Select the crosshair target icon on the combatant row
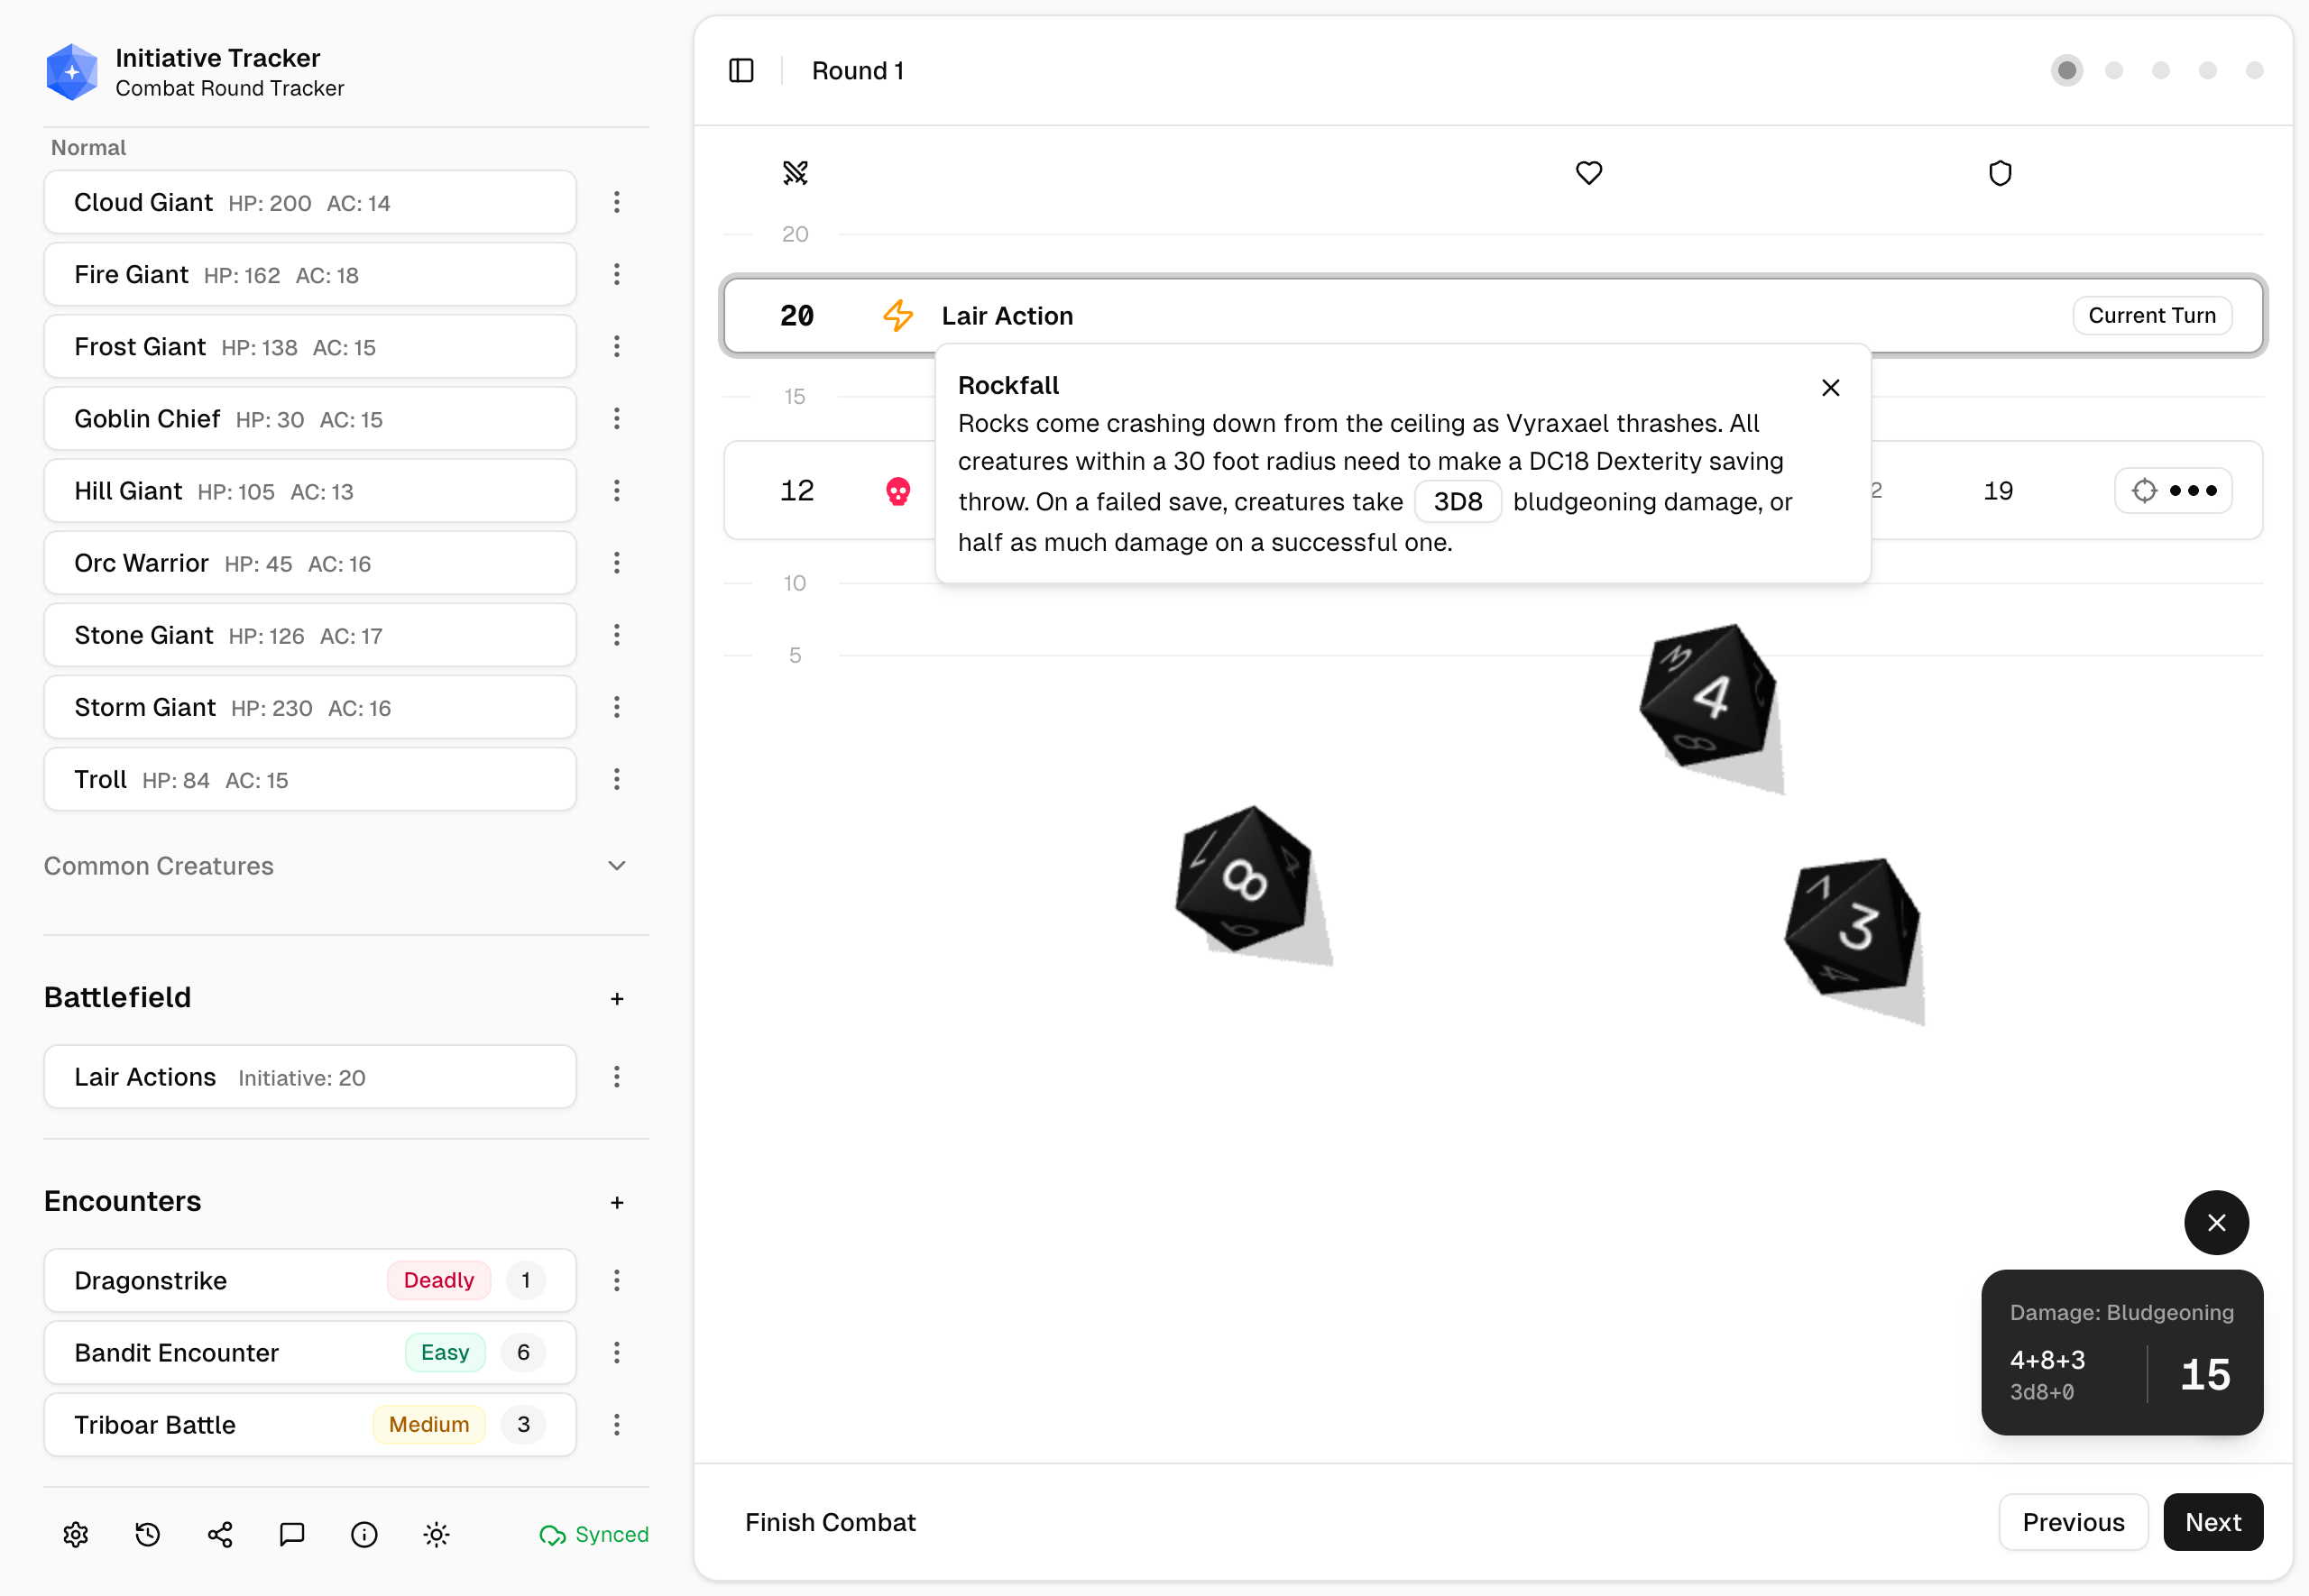Viewport: 2309px width, 1596px height. click(x=2144, y=490)
